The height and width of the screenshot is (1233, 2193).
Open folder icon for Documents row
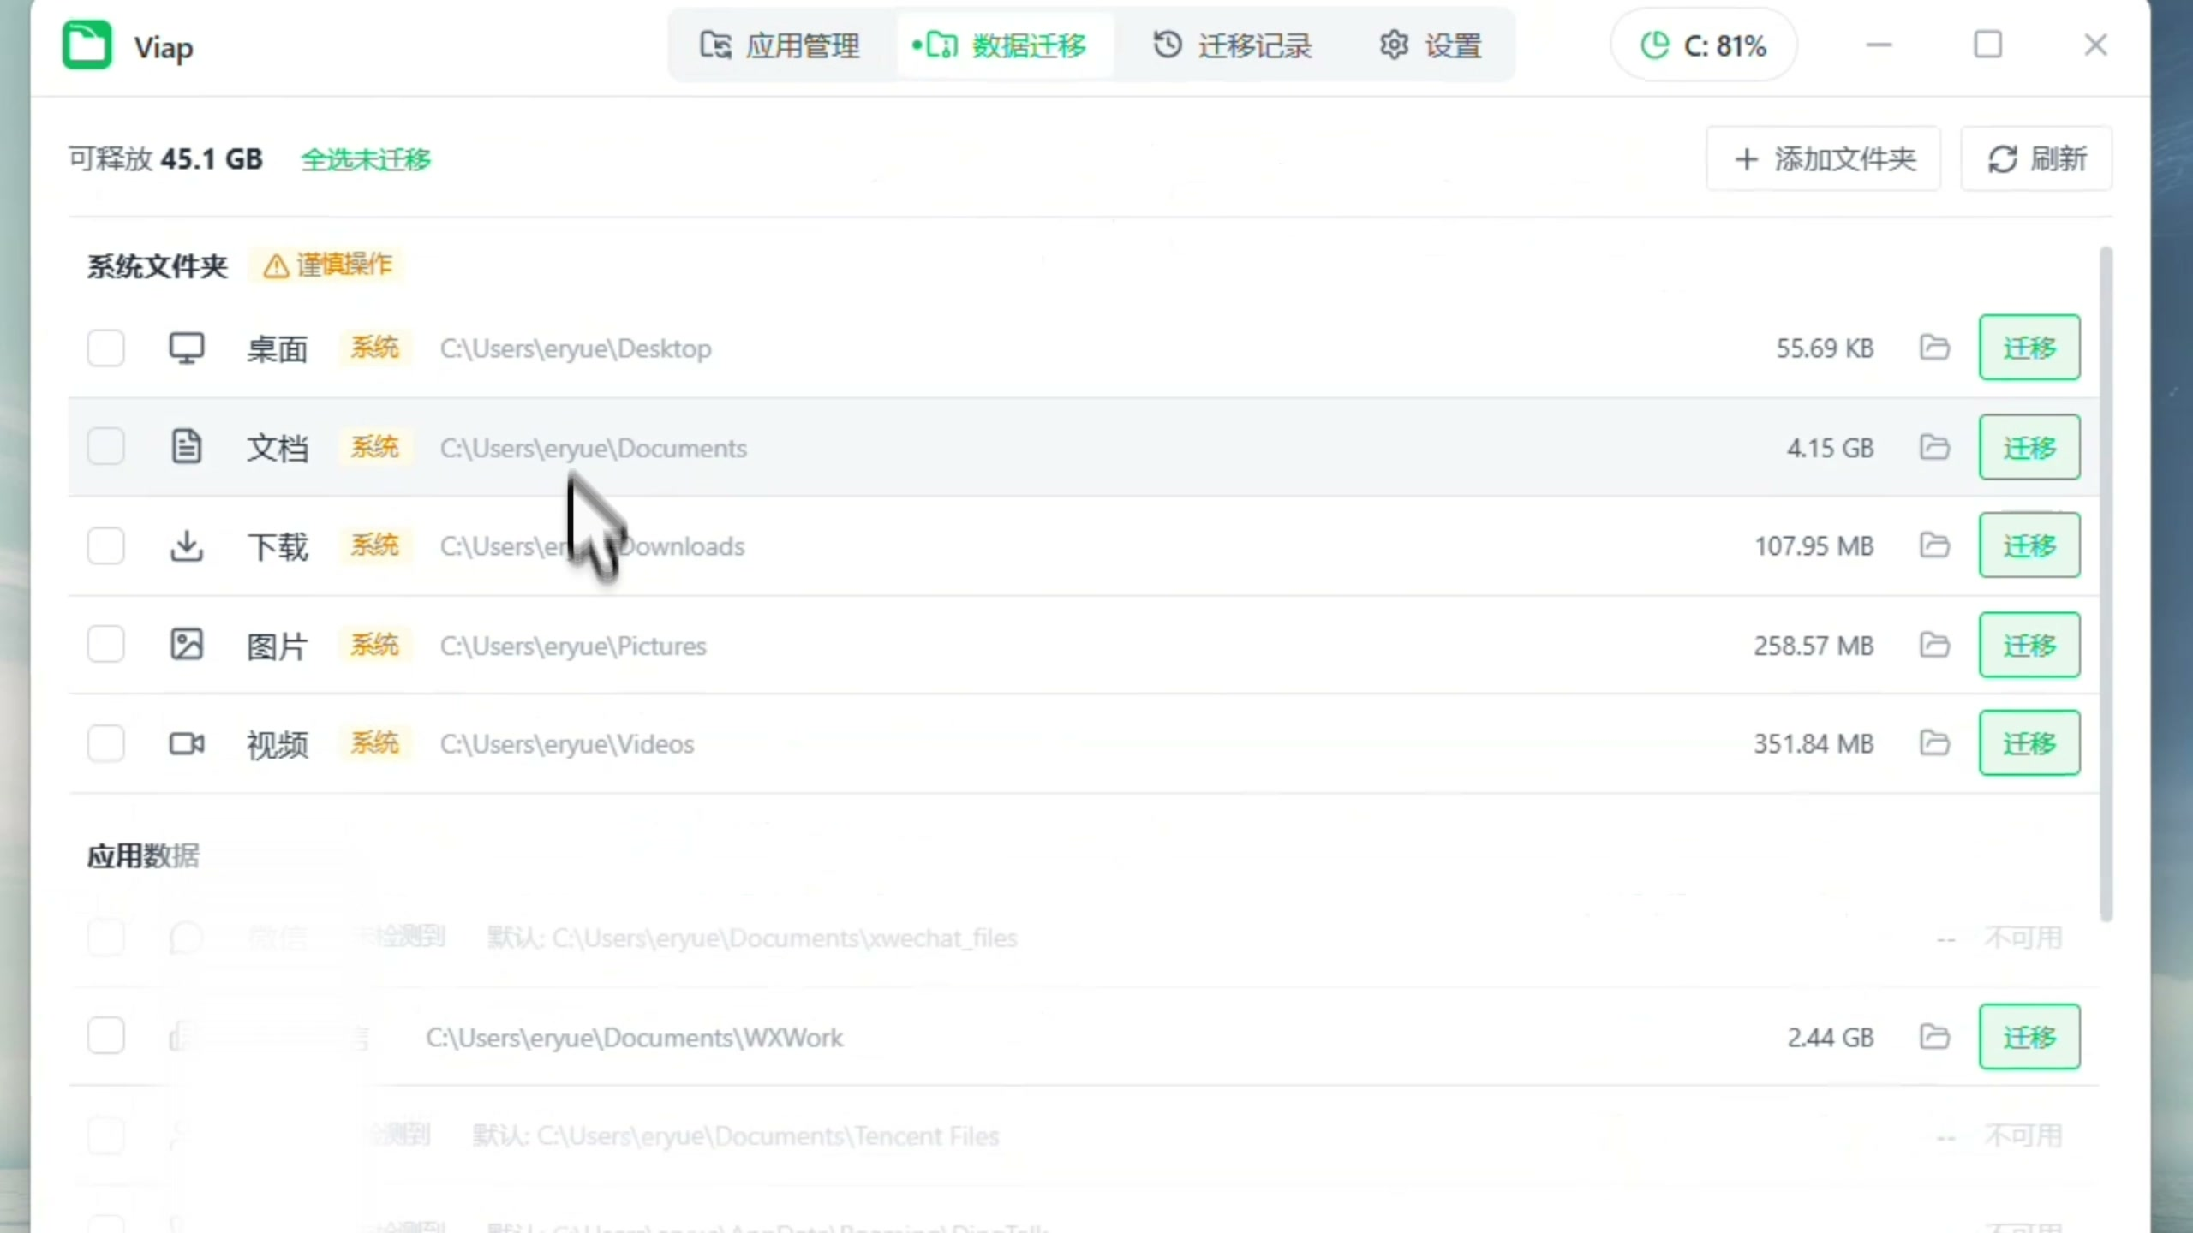(1934, 447)
